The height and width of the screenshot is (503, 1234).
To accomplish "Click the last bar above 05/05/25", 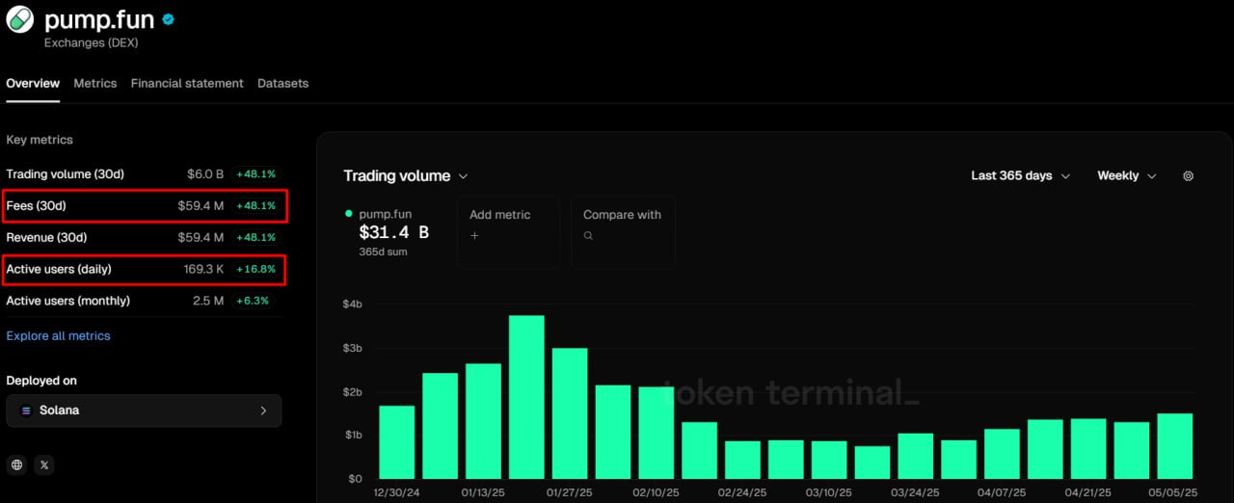I will pyautogui.click(x=1175, y=446).
